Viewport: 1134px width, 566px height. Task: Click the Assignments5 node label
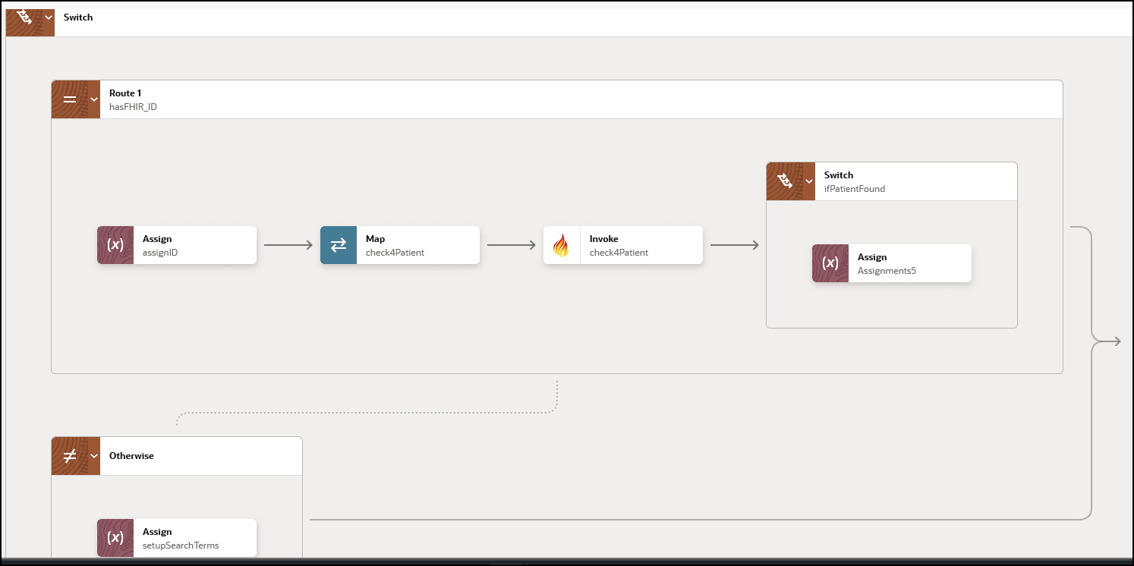coord(887,271)
